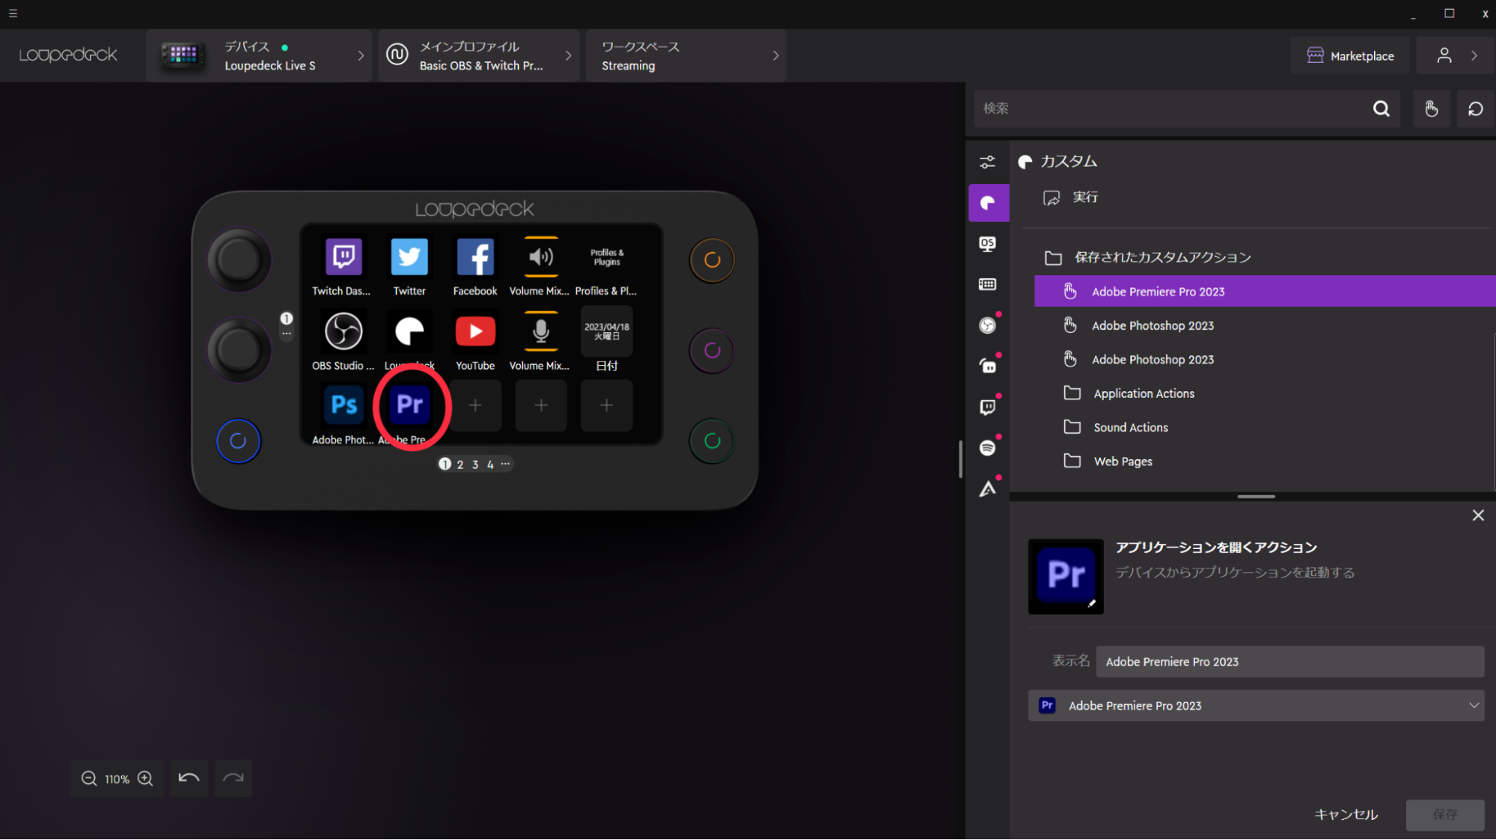Select the Run (実行) custom action

(1085, 197)
